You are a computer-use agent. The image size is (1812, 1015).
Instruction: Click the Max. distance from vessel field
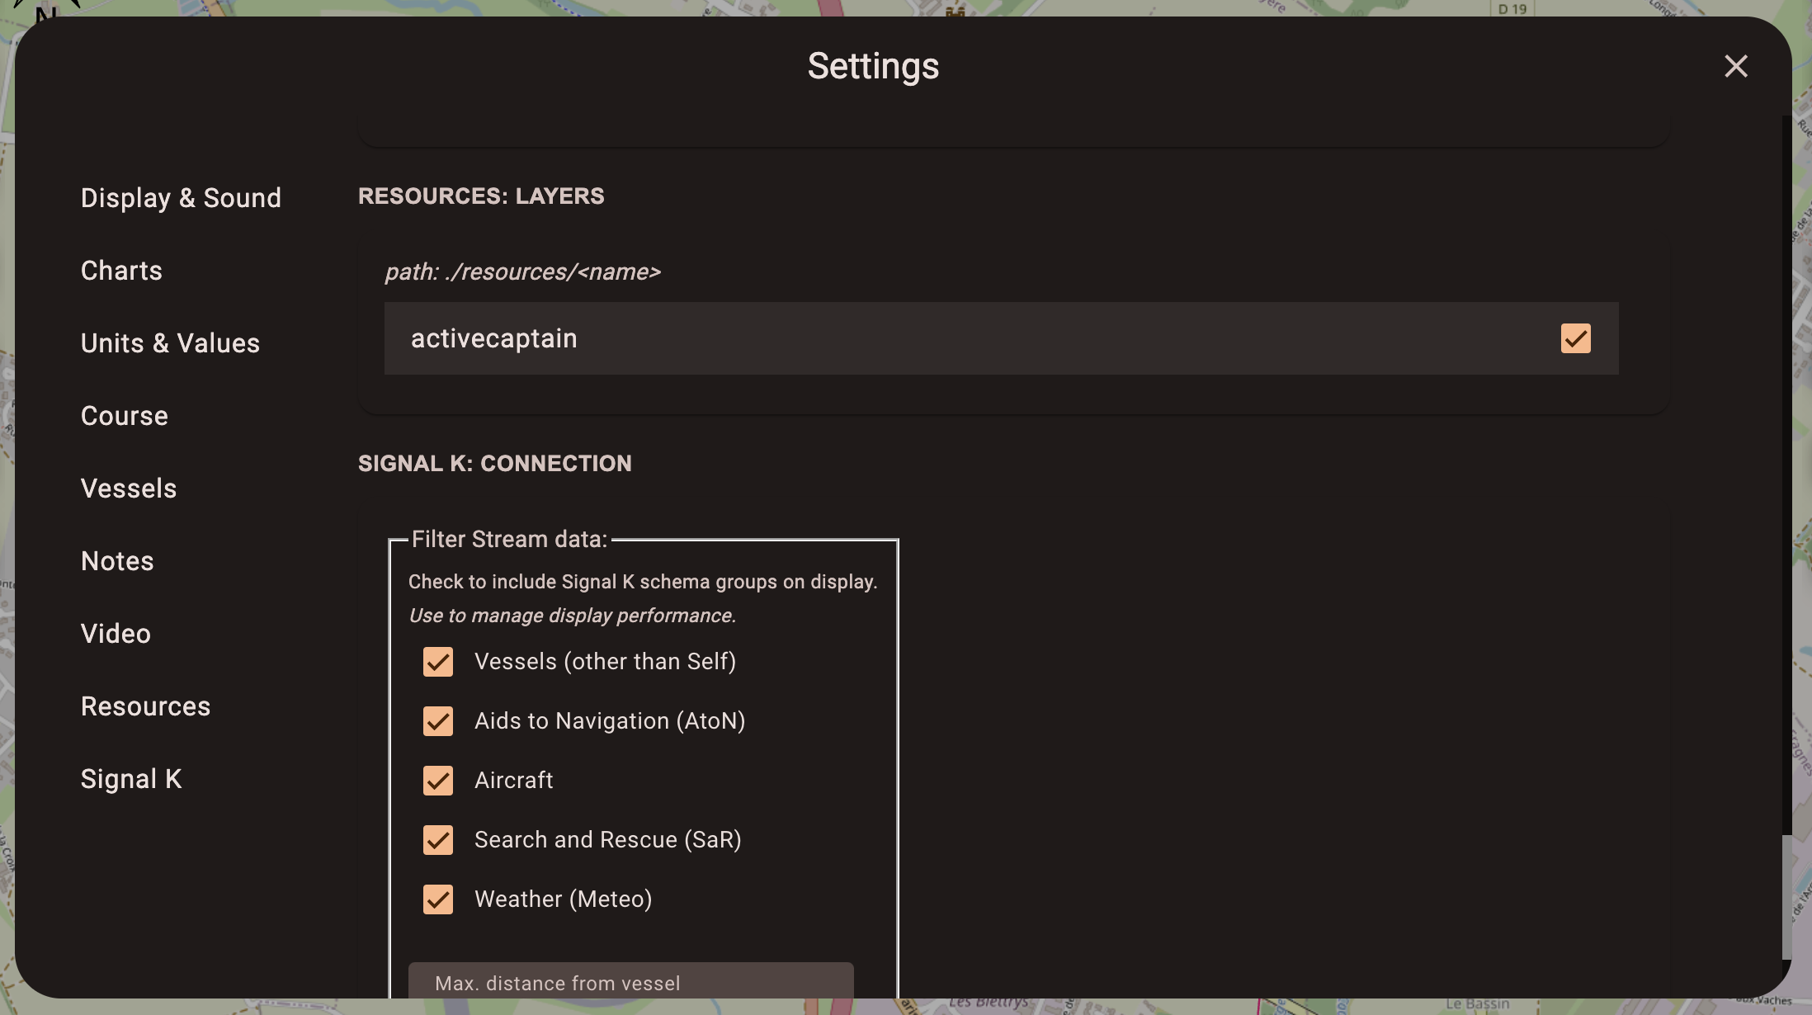(630, 982)
